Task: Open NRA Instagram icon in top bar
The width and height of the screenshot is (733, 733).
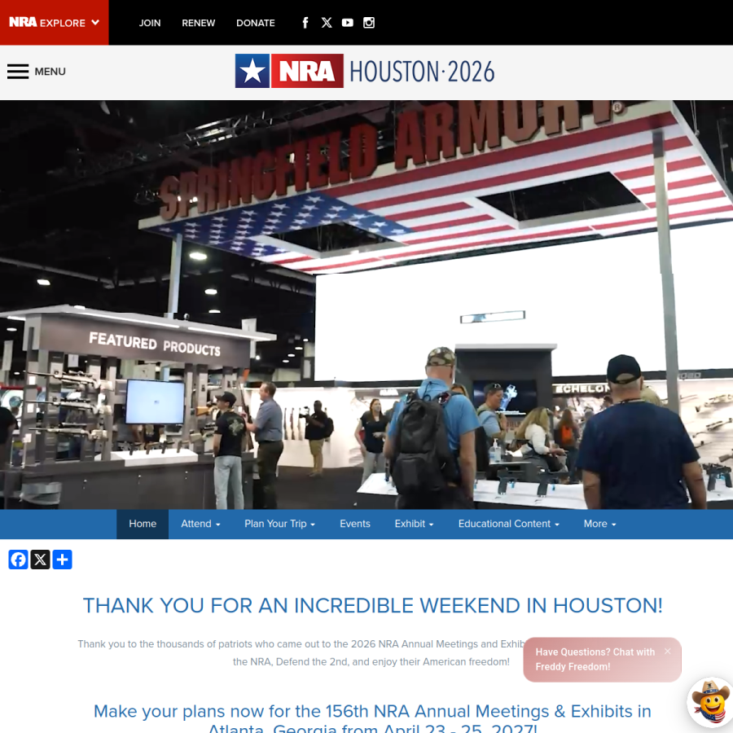Action: 369,23
